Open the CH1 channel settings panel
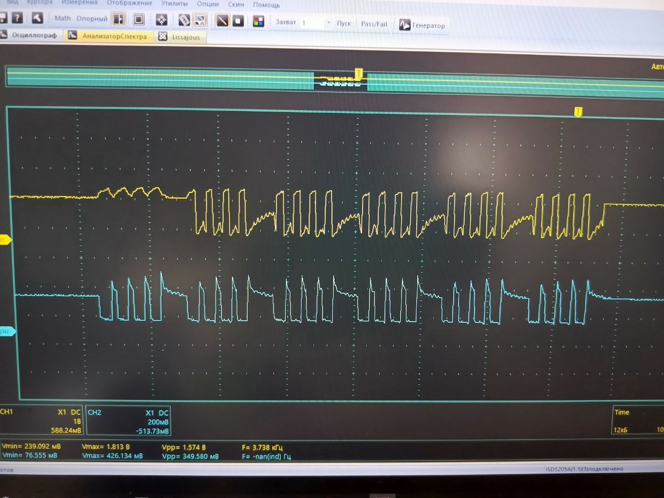The image size is (664, 498). point(41,421)
